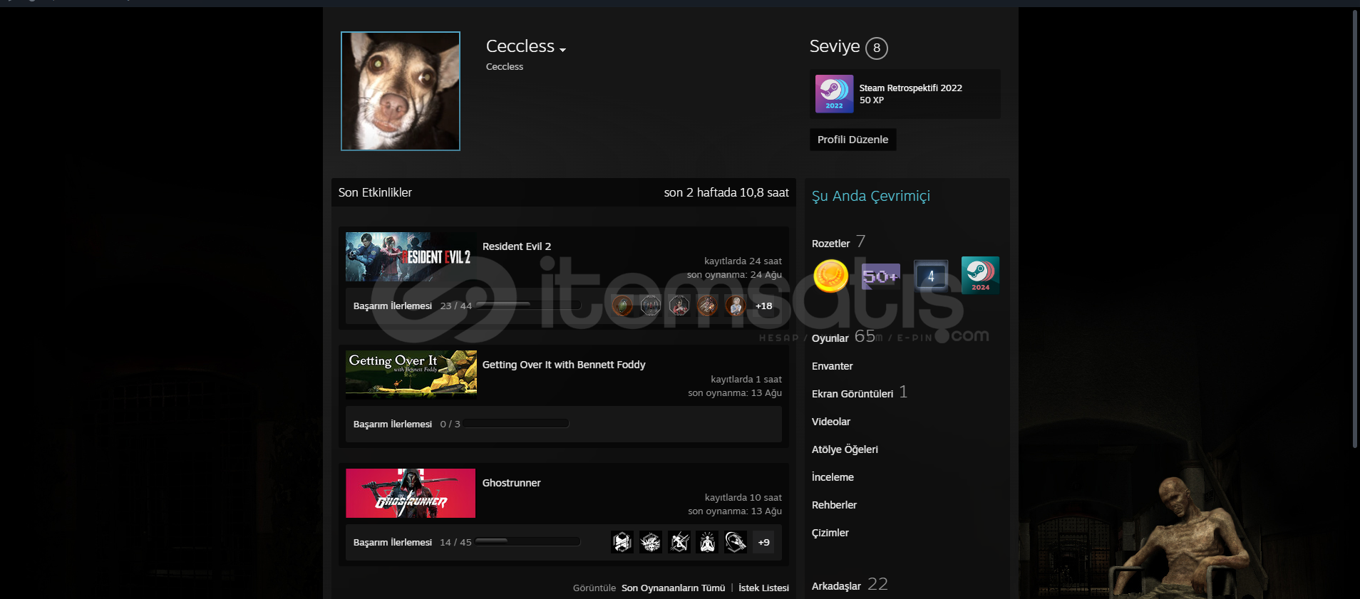Open the İnceleme reviews page
Screen dimensions: 1360x599
click(833, 477)
